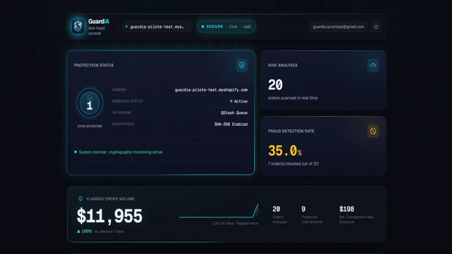452x254 pixels.
Task: Click the System nominal monitoring status line
Action: click(119, 152)
